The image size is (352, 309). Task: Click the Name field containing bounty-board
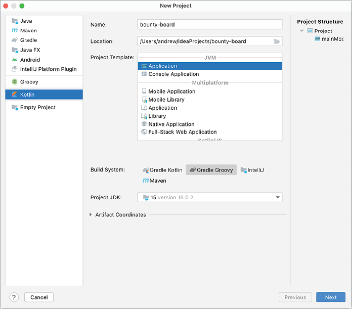click(210, 24)
